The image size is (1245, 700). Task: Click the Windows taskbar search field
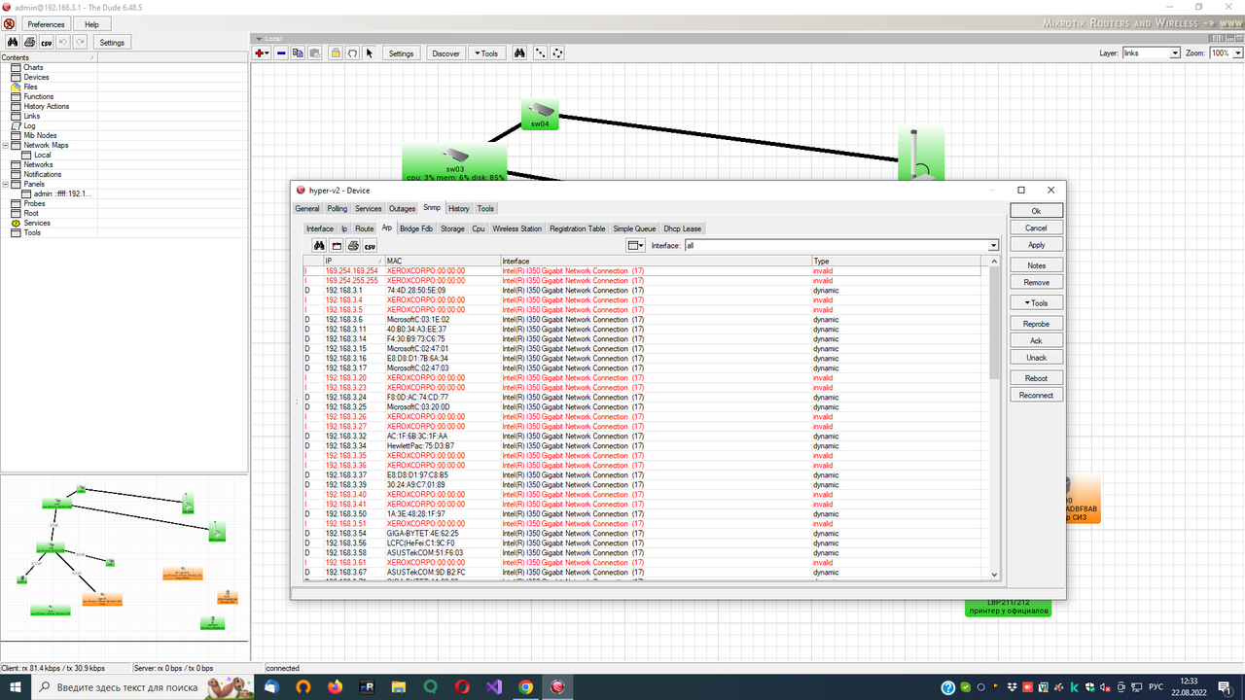click(128, 687)
